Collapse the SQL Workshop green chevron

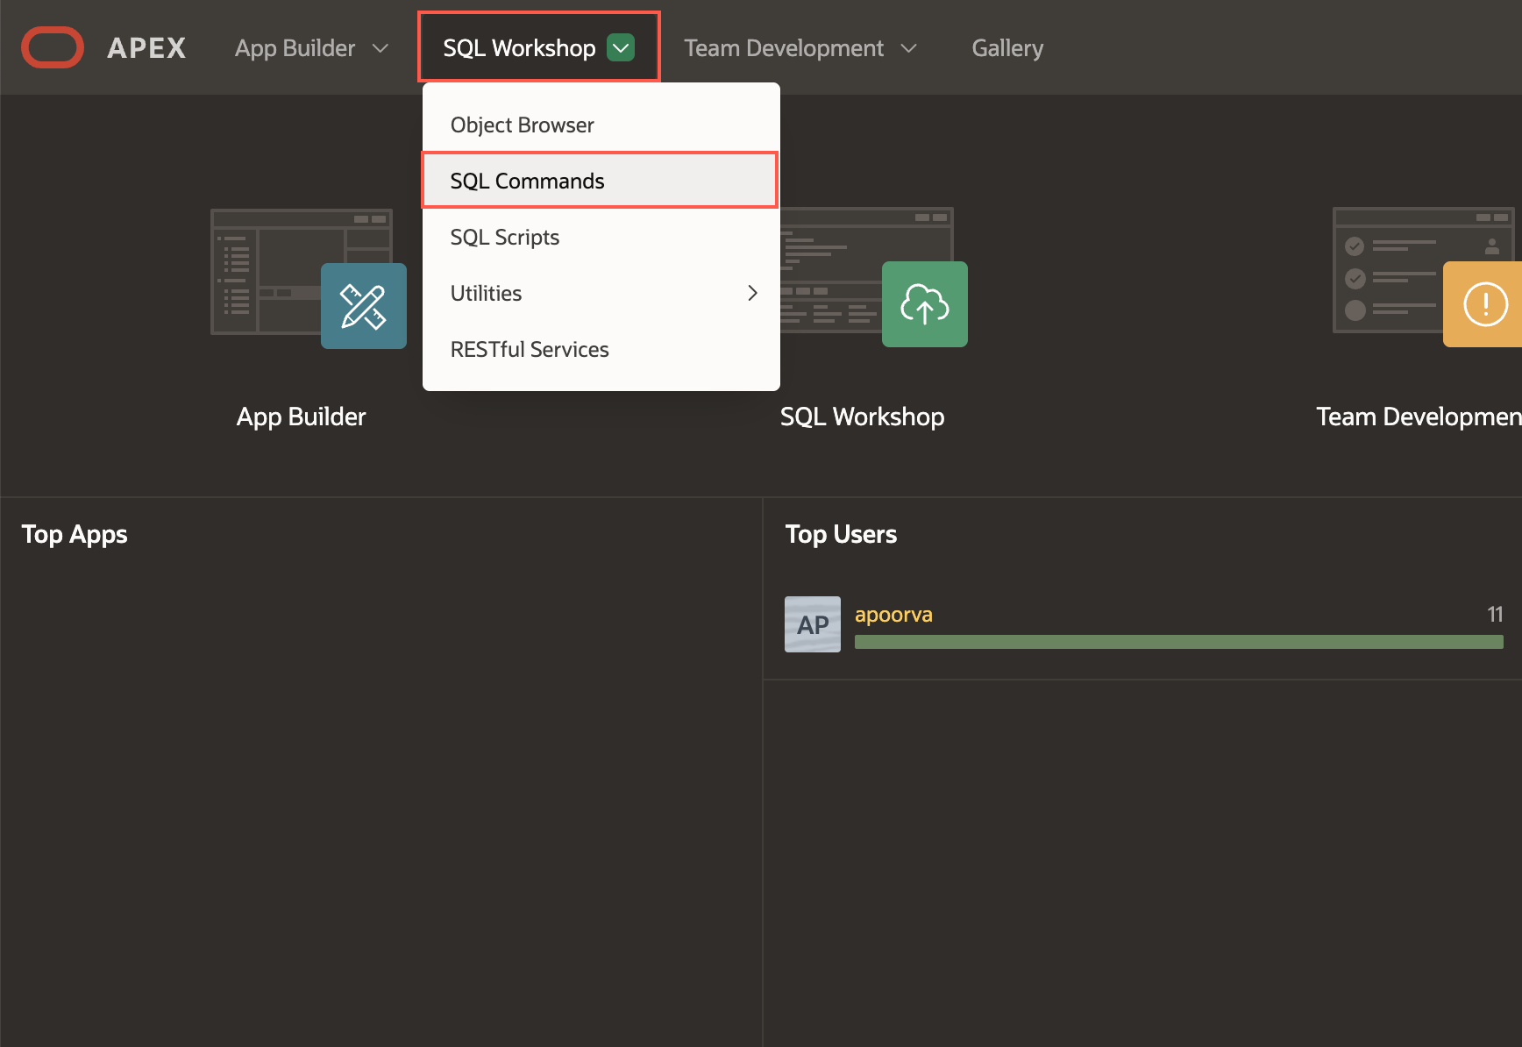click(621, 47)
